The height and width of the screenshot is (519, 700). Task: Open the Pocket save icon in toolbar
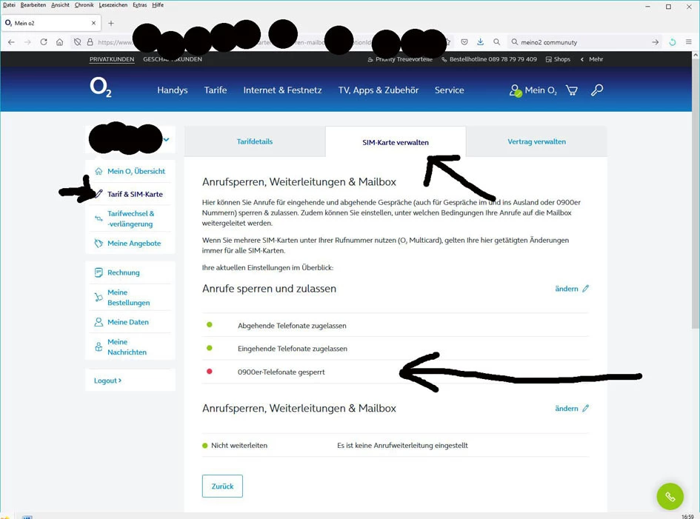(x=464, y=42)
